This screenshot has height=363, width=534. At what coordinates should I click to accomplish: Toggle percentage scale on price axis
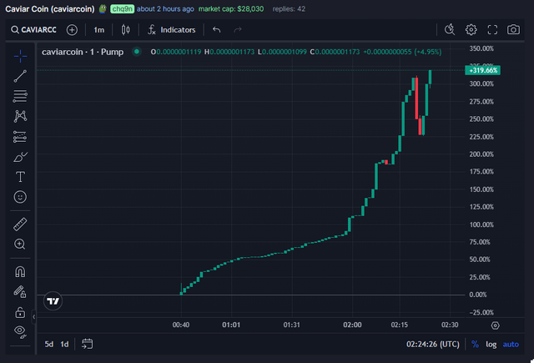click(x=475, y=344)
